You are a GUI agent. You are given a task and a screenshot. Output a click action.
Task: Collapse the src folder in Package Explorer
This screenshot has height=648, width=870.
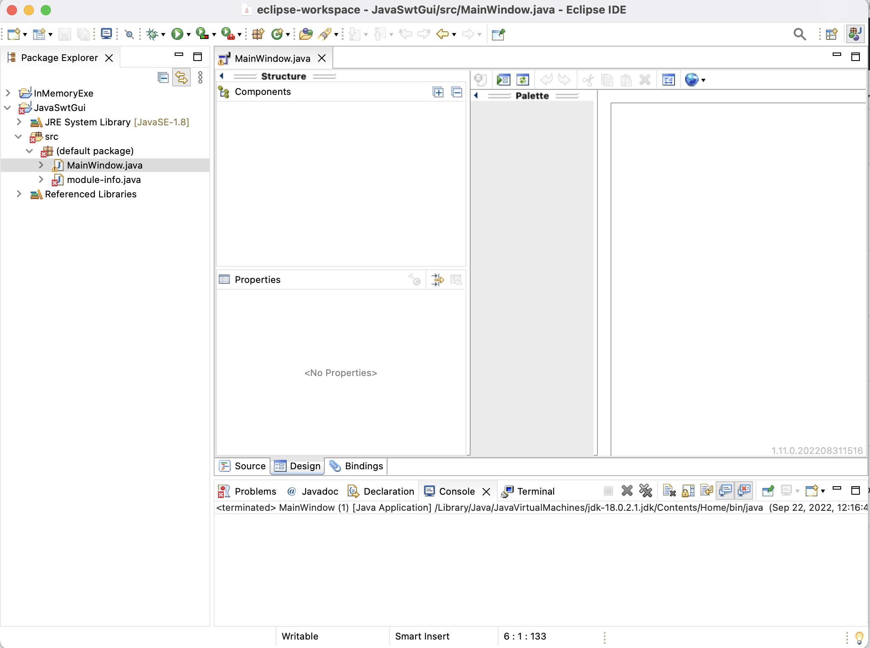pyautogui.click(x=18, y=136)
